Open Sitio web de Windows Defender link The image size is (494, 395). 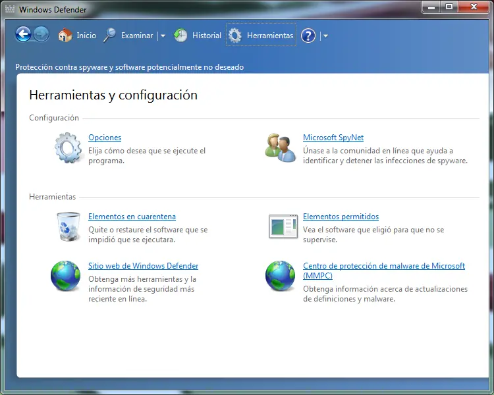click(x=144, y=266)
